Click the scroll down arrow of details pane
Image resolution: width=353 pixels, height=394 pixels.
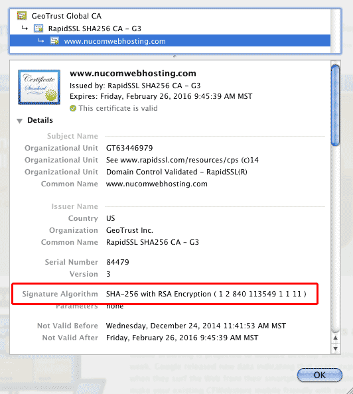point(335,348)
